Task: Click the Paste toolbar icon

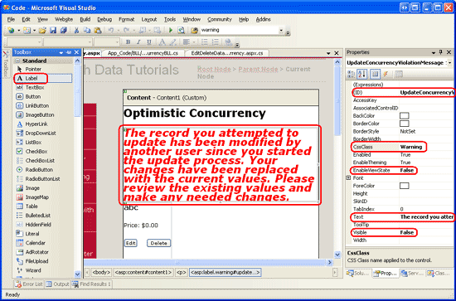Action: pos(98,30)
